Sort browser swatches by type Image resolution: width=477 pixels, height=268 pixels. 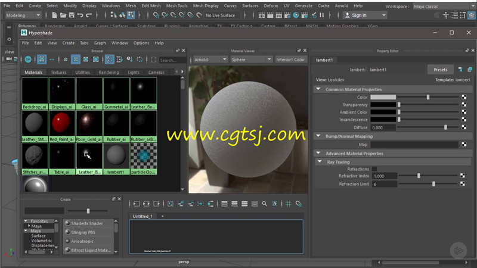120,60
